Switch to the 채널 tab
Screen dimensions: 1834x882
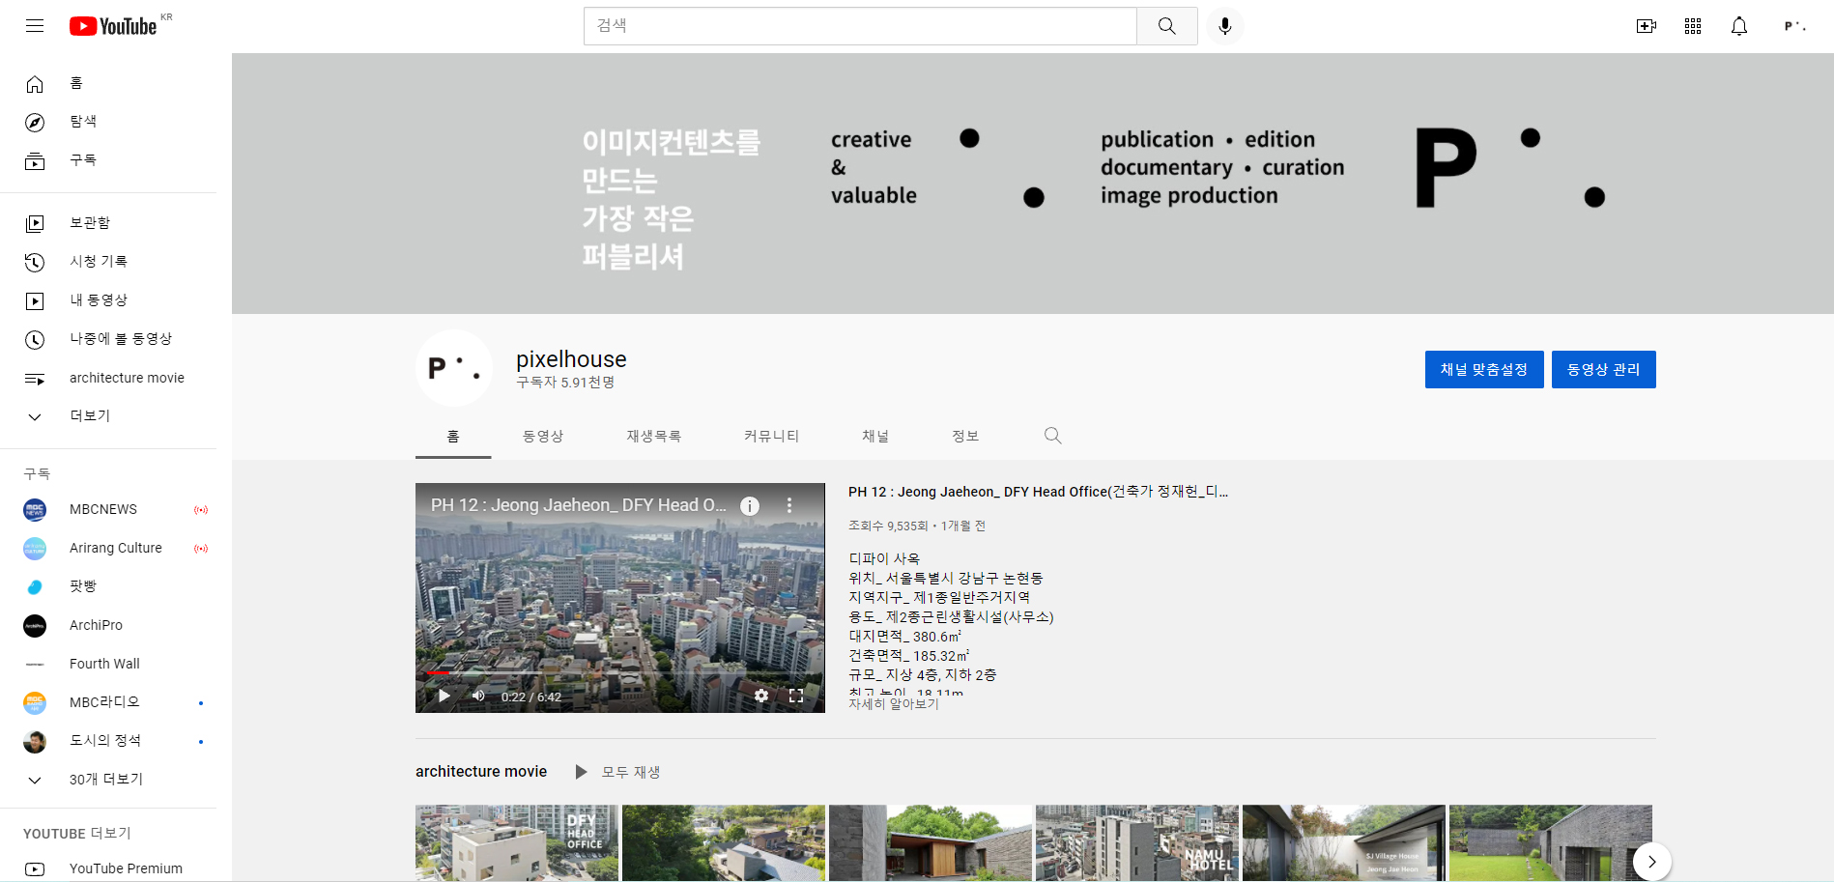(x=876, y=436)
